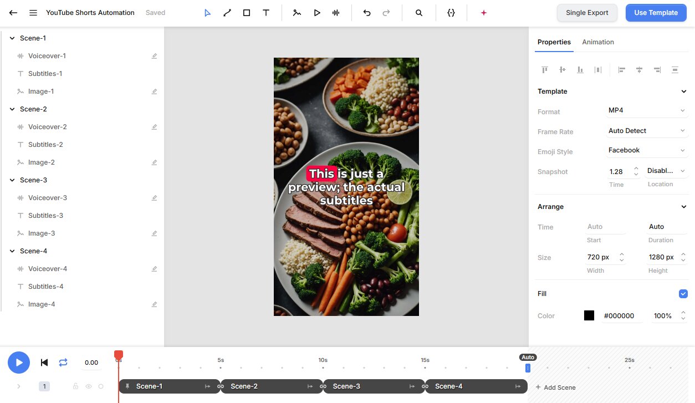This screenshot has width=695, height=403.
Task: Collapse the Scene-1 tree group
Action: click(x=12, y=38)
